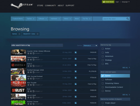Viewport: 140px width, 106px height.
Task: Open the STORE menu
Action: coord(40,6)
